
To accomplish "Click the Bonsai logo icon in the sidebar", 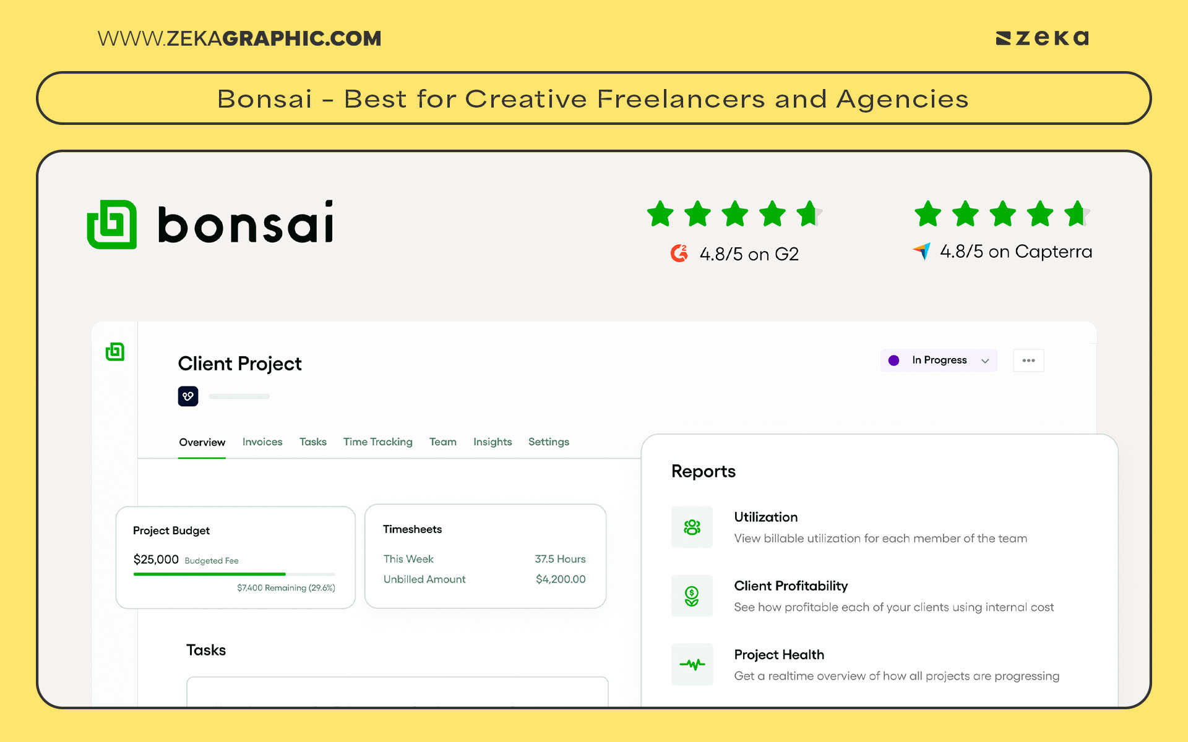I will pos(115,351).
